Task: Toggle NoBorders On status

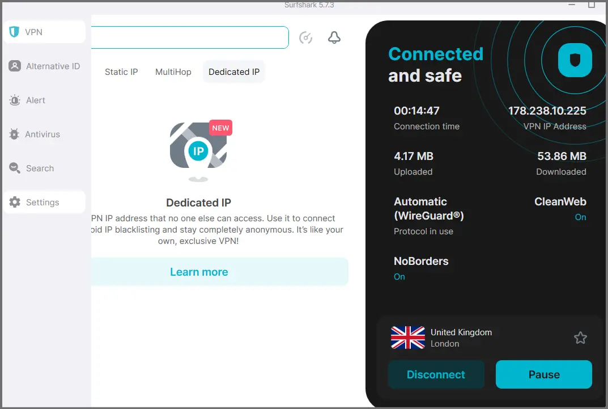Action: coord(399,277)
